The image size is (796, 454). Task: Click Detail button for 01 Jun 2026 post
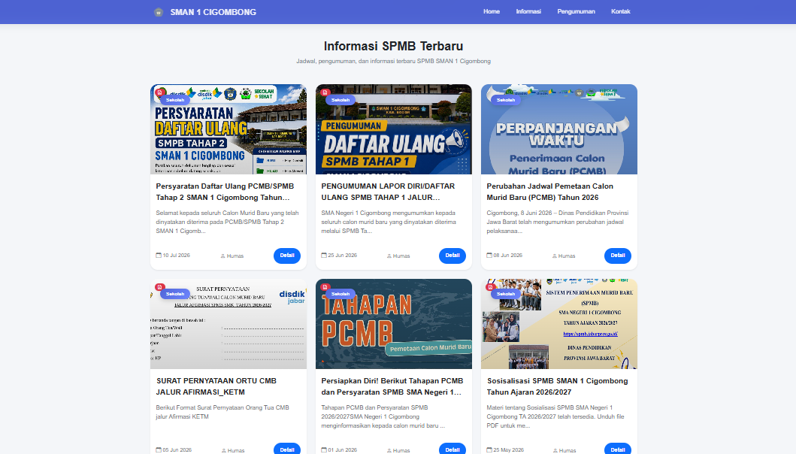tap(452, 449)
